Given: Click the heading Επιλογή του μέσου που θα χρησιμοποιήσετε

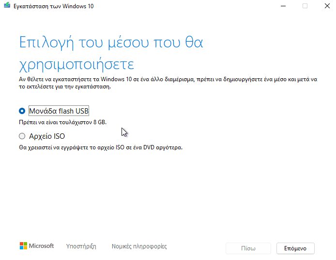Looking at the screenshot, I should [x=111, y=53].
